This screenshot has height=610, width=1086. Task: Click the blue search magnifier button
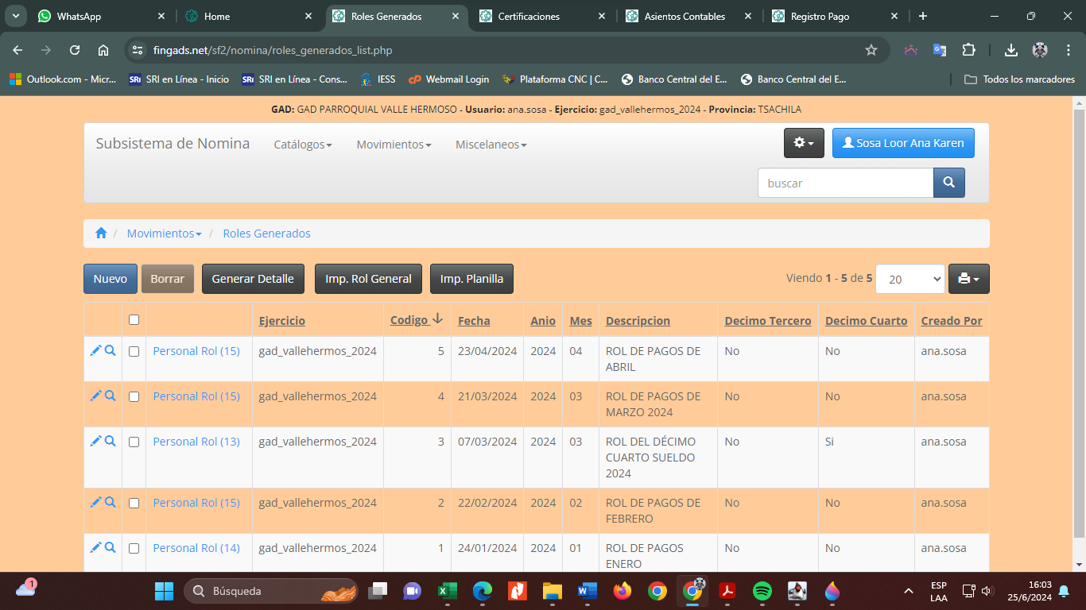point(948,183)
